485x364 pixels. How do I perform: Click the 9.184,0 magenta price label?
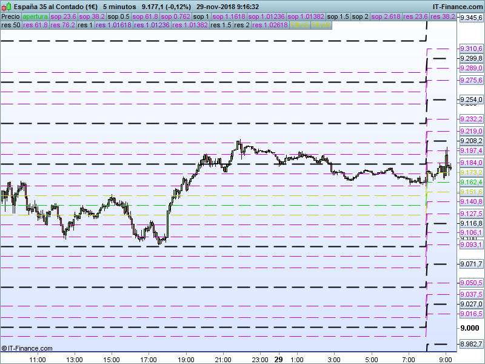pyautogui.click(x=471, y=163)
